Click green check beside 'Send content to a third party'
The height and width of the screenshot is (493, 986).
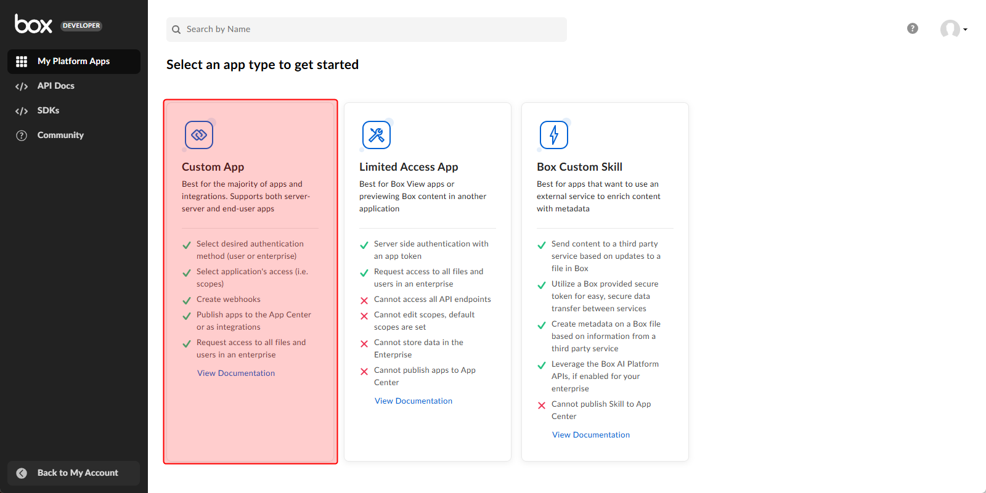coord(542,245)
